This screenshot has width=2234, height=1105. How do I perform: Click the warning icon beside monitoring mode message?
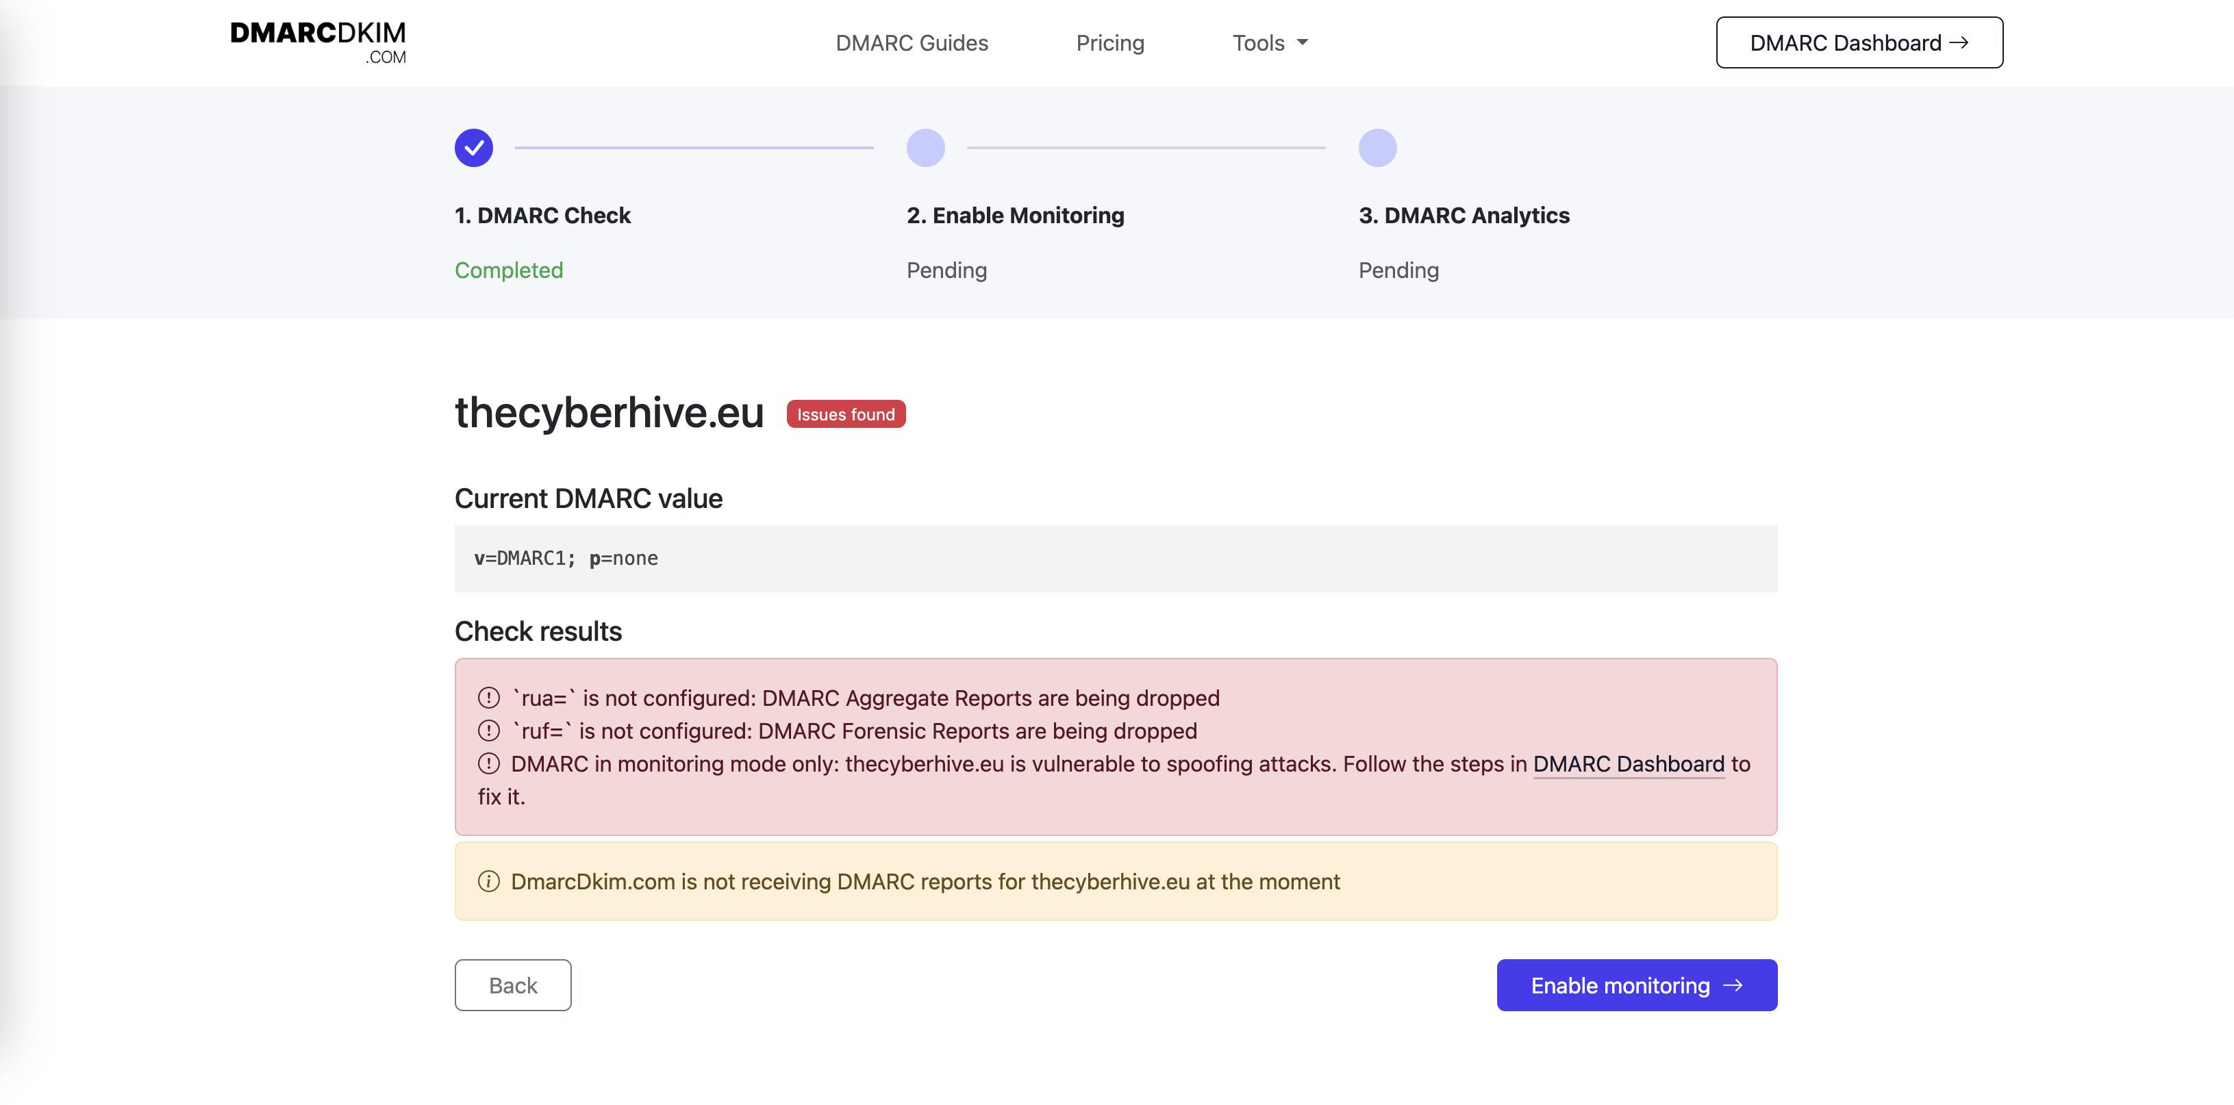coord(489,763)
